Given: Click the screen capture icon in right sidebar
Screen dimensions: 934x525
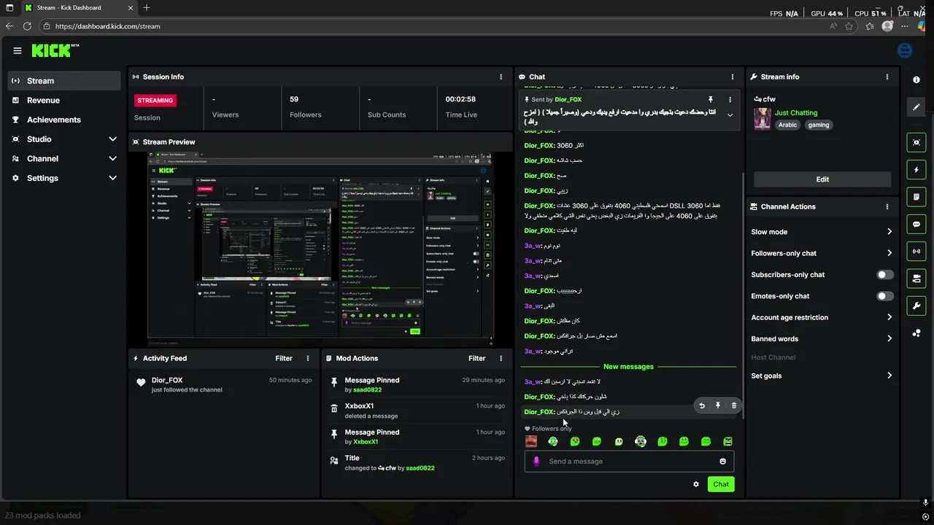Looking at the screenshot, I should click(916, 142).
